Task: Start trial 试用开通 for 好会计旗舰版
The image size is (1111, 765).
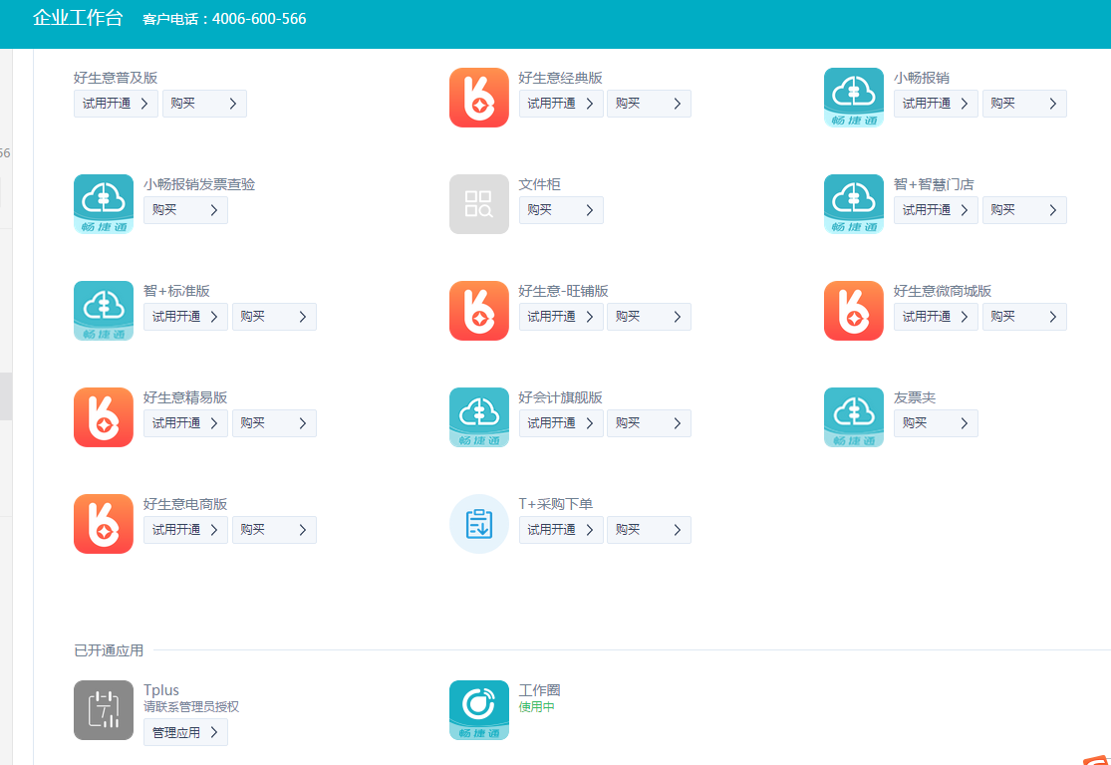Action: (x=560, y=423)
